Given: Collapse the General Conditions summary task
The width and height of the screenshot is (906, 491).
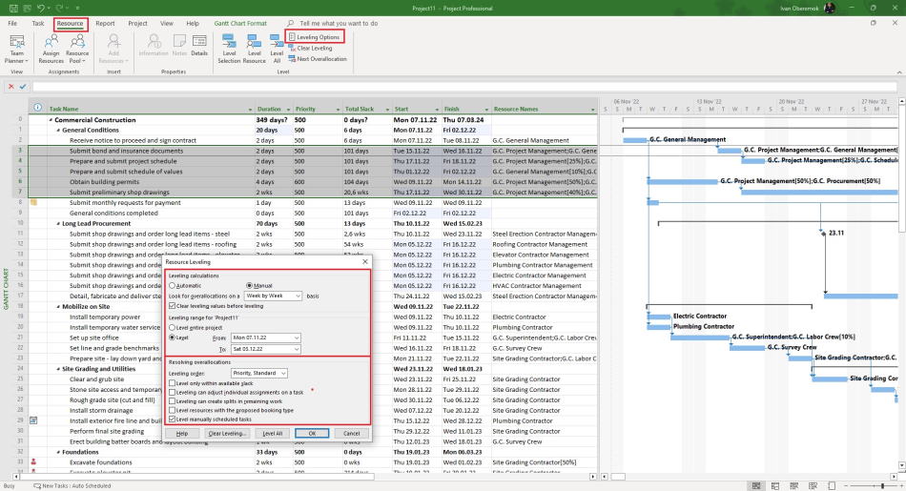Looking at the screenshot, I should pos(58,131).
